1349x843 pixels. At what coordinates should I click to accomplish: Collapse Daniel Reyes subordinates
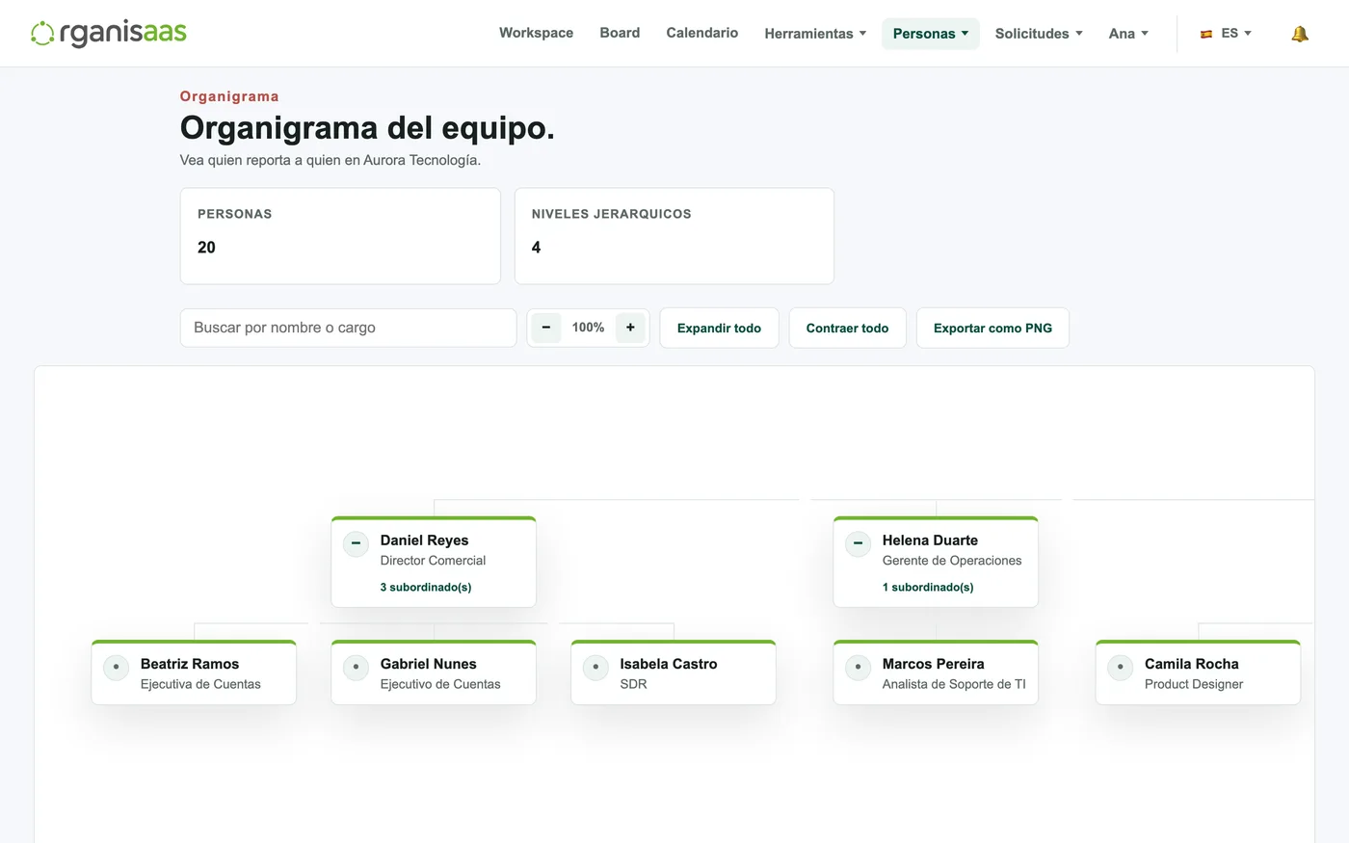(356, 543)
